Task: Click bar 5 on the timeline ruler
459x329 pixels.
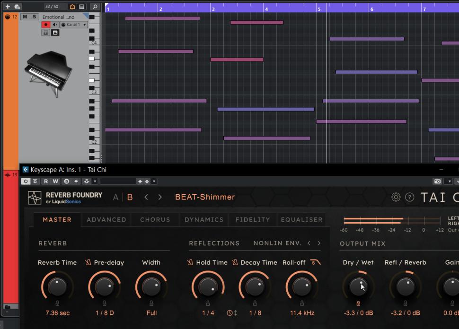Action: (x=320, y=9)
